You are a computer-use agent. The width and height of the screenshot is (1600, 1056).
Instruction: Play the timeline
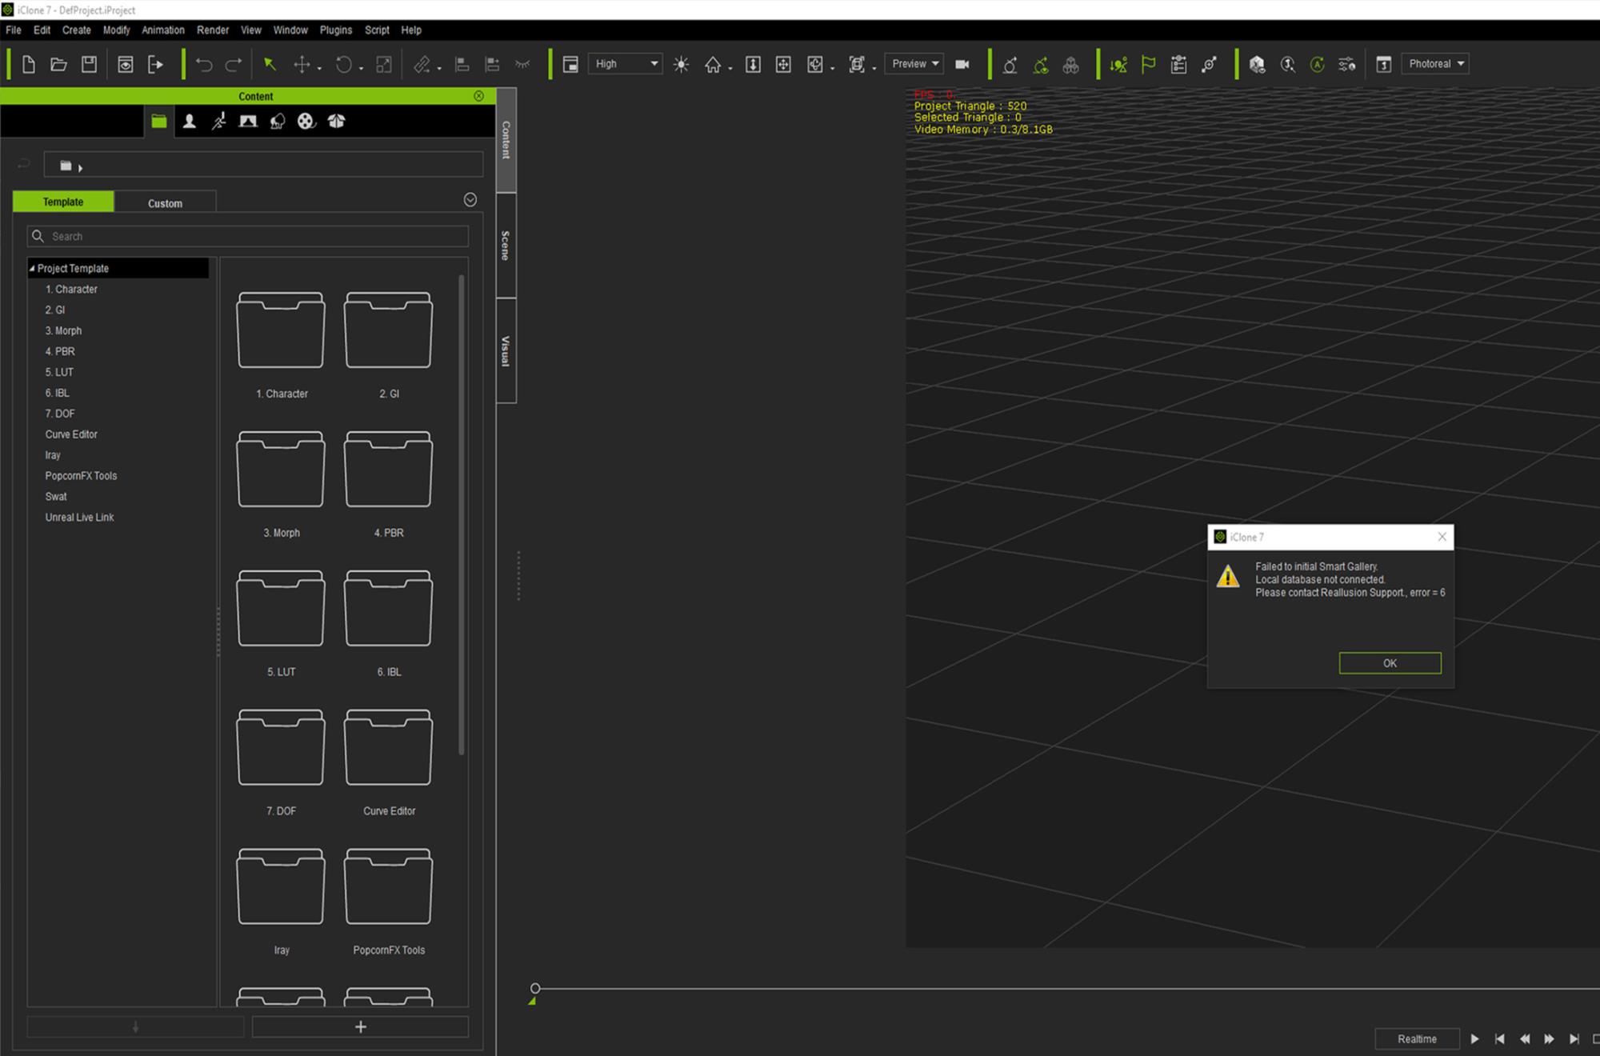pos(1474,1038)
